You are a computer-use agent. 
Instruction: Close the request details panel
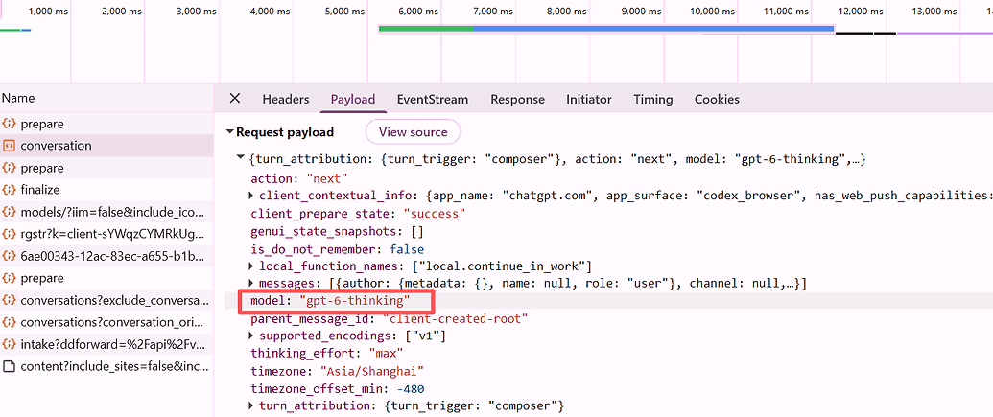[x=234, y=98]
